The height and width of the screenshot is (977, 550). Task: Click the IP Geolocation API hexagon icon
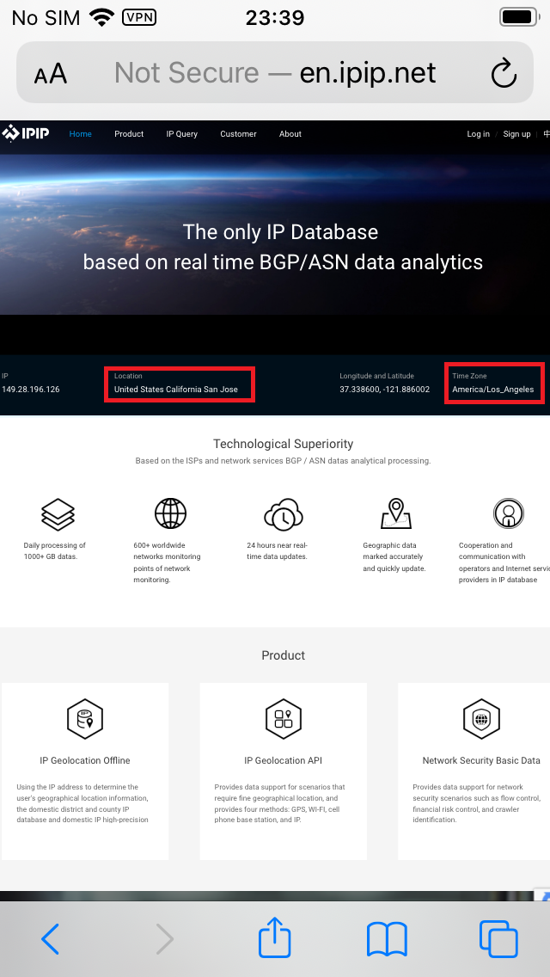[x=284, y=718]
